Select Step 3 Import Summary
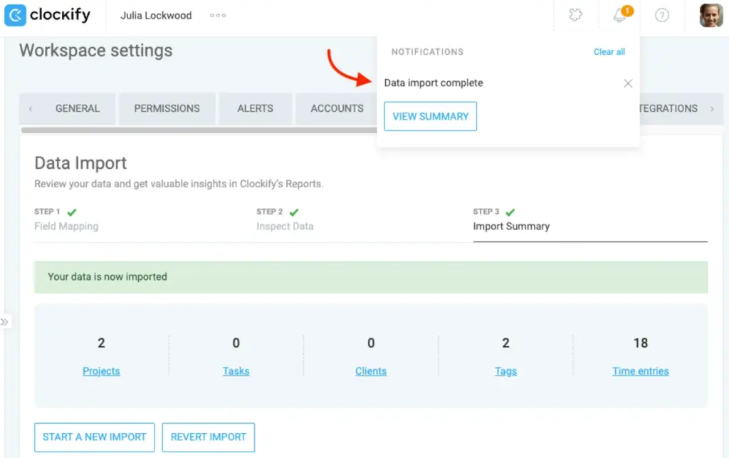Screen dimensions: 729x458 (511, 219)
